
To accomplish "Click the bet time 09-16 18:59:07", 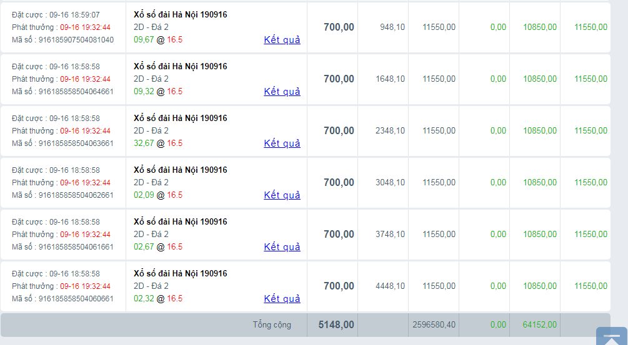I will (74, 14).
